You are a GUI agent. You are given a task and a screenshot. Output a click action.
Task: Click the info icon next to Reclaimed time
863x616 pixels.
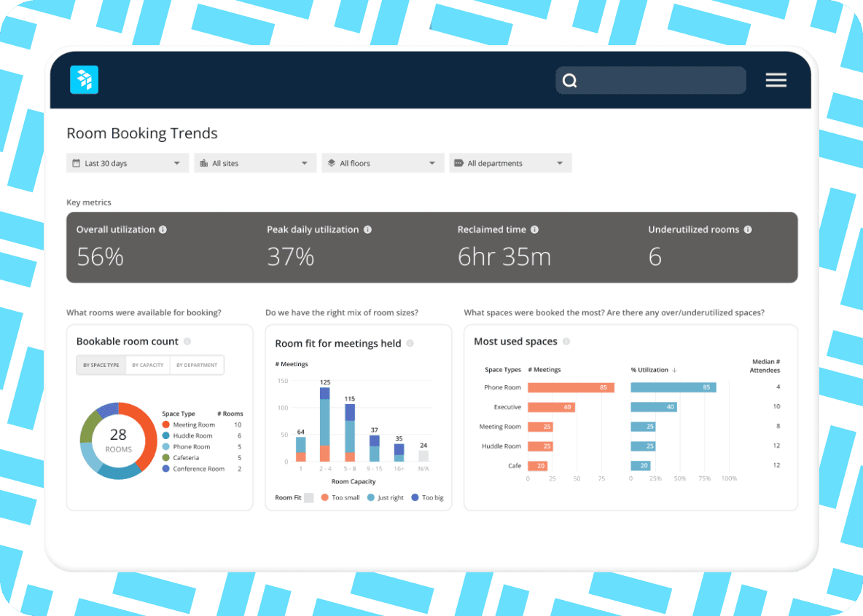point(536,229)
